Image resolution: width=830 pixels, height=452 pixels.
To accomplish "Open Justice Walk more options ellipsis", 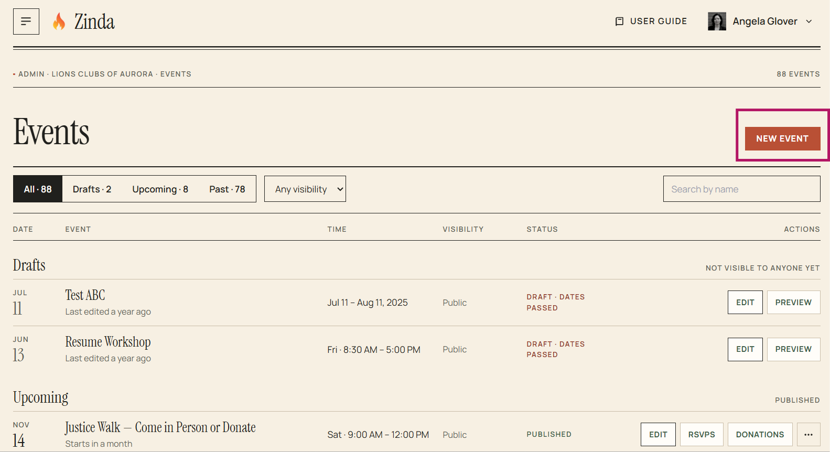I will (x=809, y=435).
